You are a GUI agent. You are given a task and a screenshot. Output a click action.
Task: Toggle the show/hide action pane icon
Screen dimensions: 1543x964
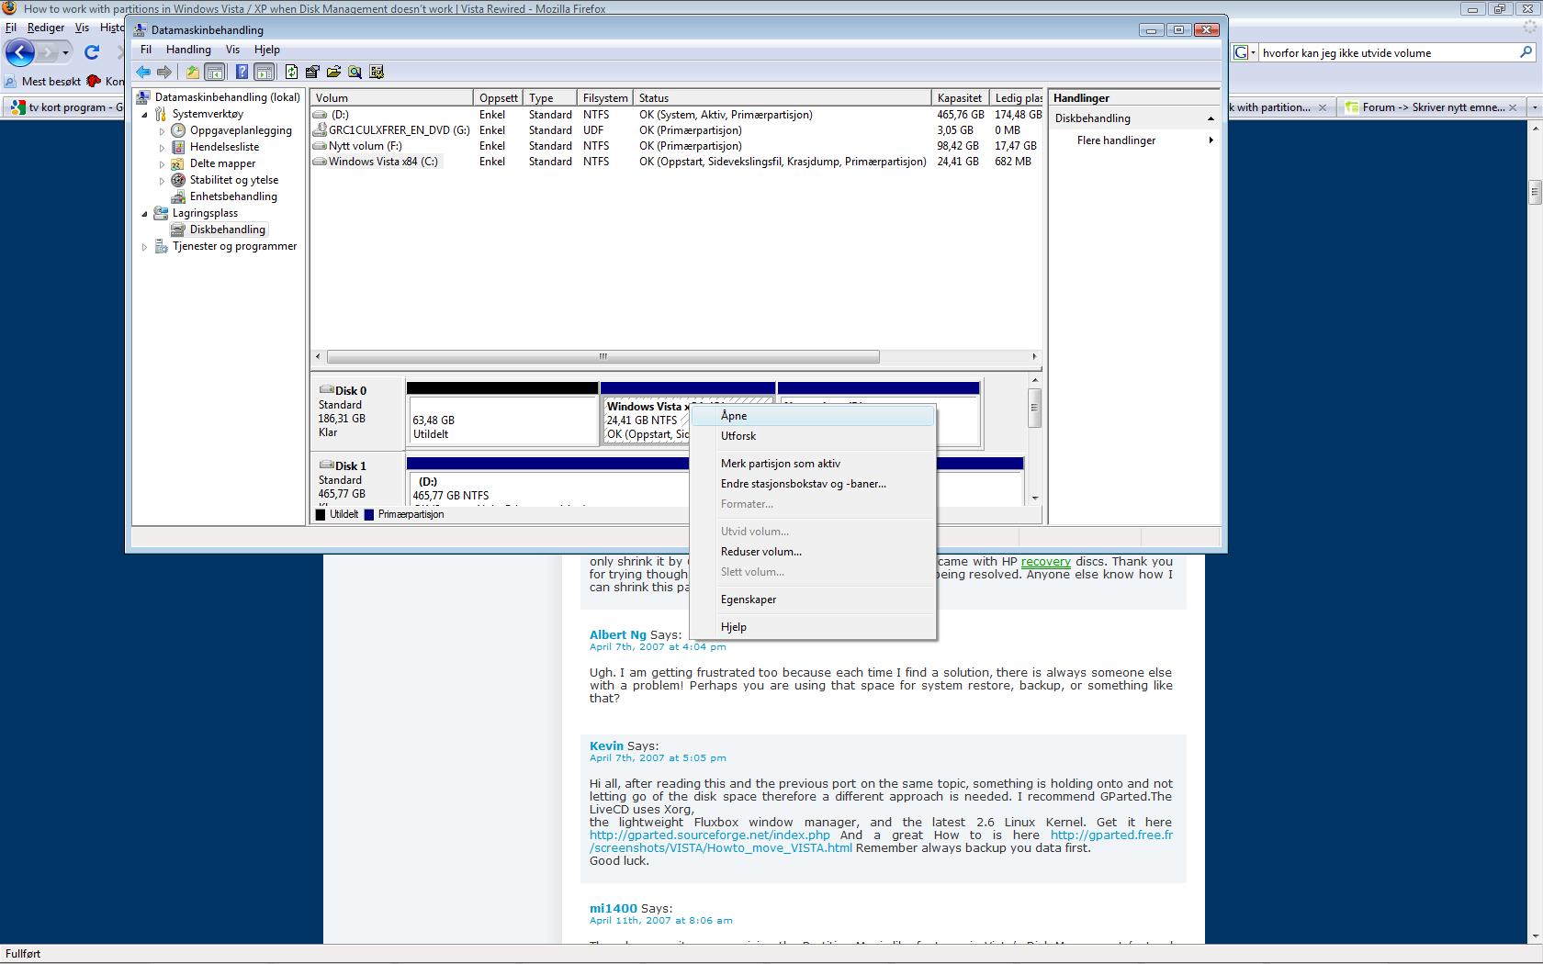coord(264,72)
